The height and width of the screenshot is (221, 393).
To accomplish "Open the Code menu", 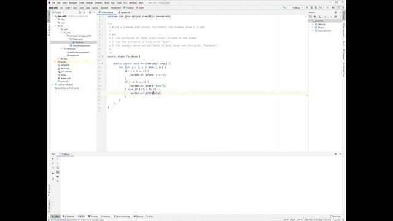I will (x=81, y=2).
